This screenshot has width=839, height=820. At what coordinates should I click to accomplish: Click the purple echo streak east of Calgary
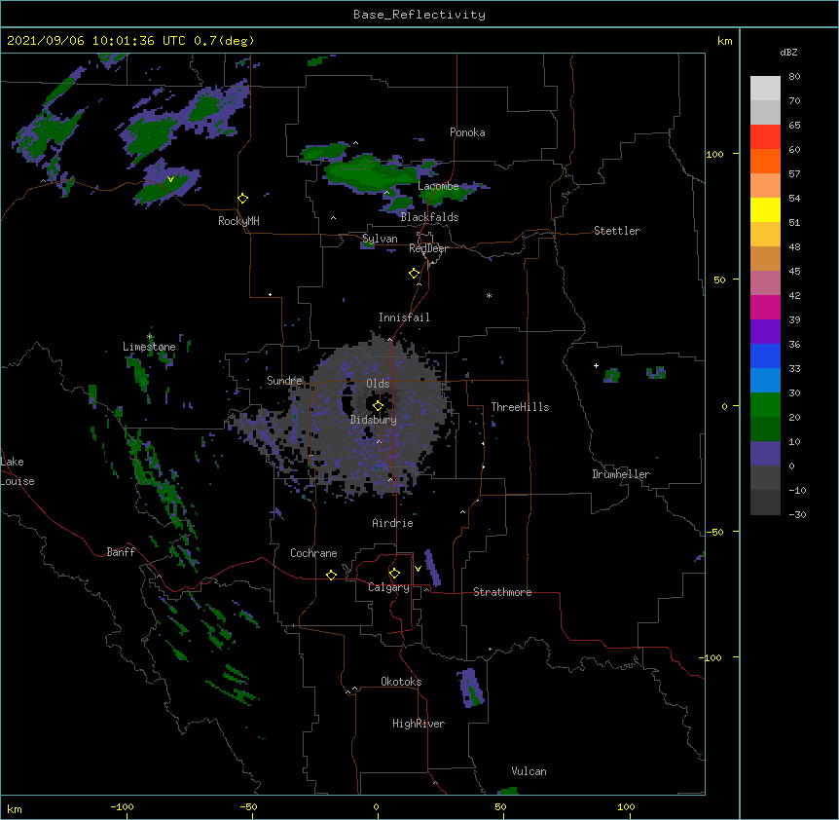click(433, 568)
